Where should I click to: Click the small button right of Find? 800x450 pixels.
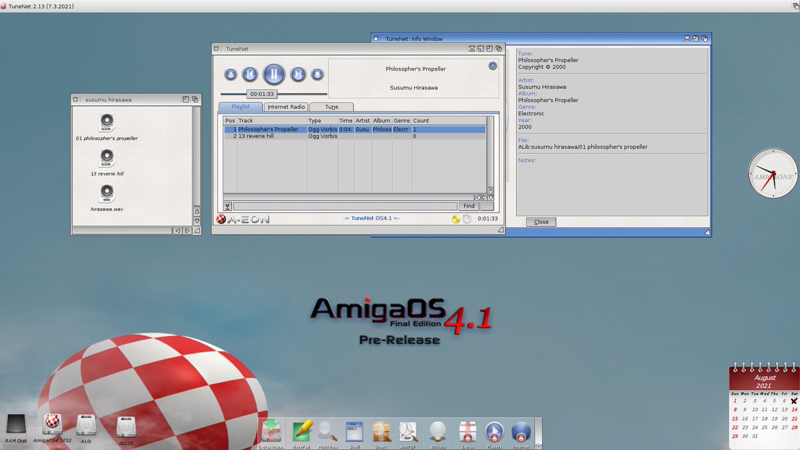click(487, 206)
